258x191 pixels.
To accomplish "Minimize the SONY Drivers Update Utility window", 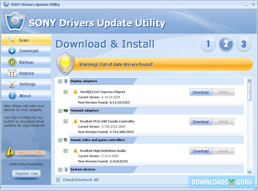I will point(246,5).
